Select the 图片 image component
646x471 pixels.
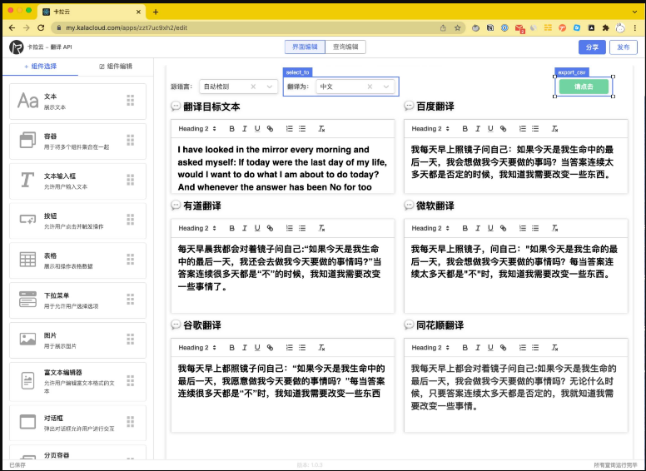click(78, 340)
